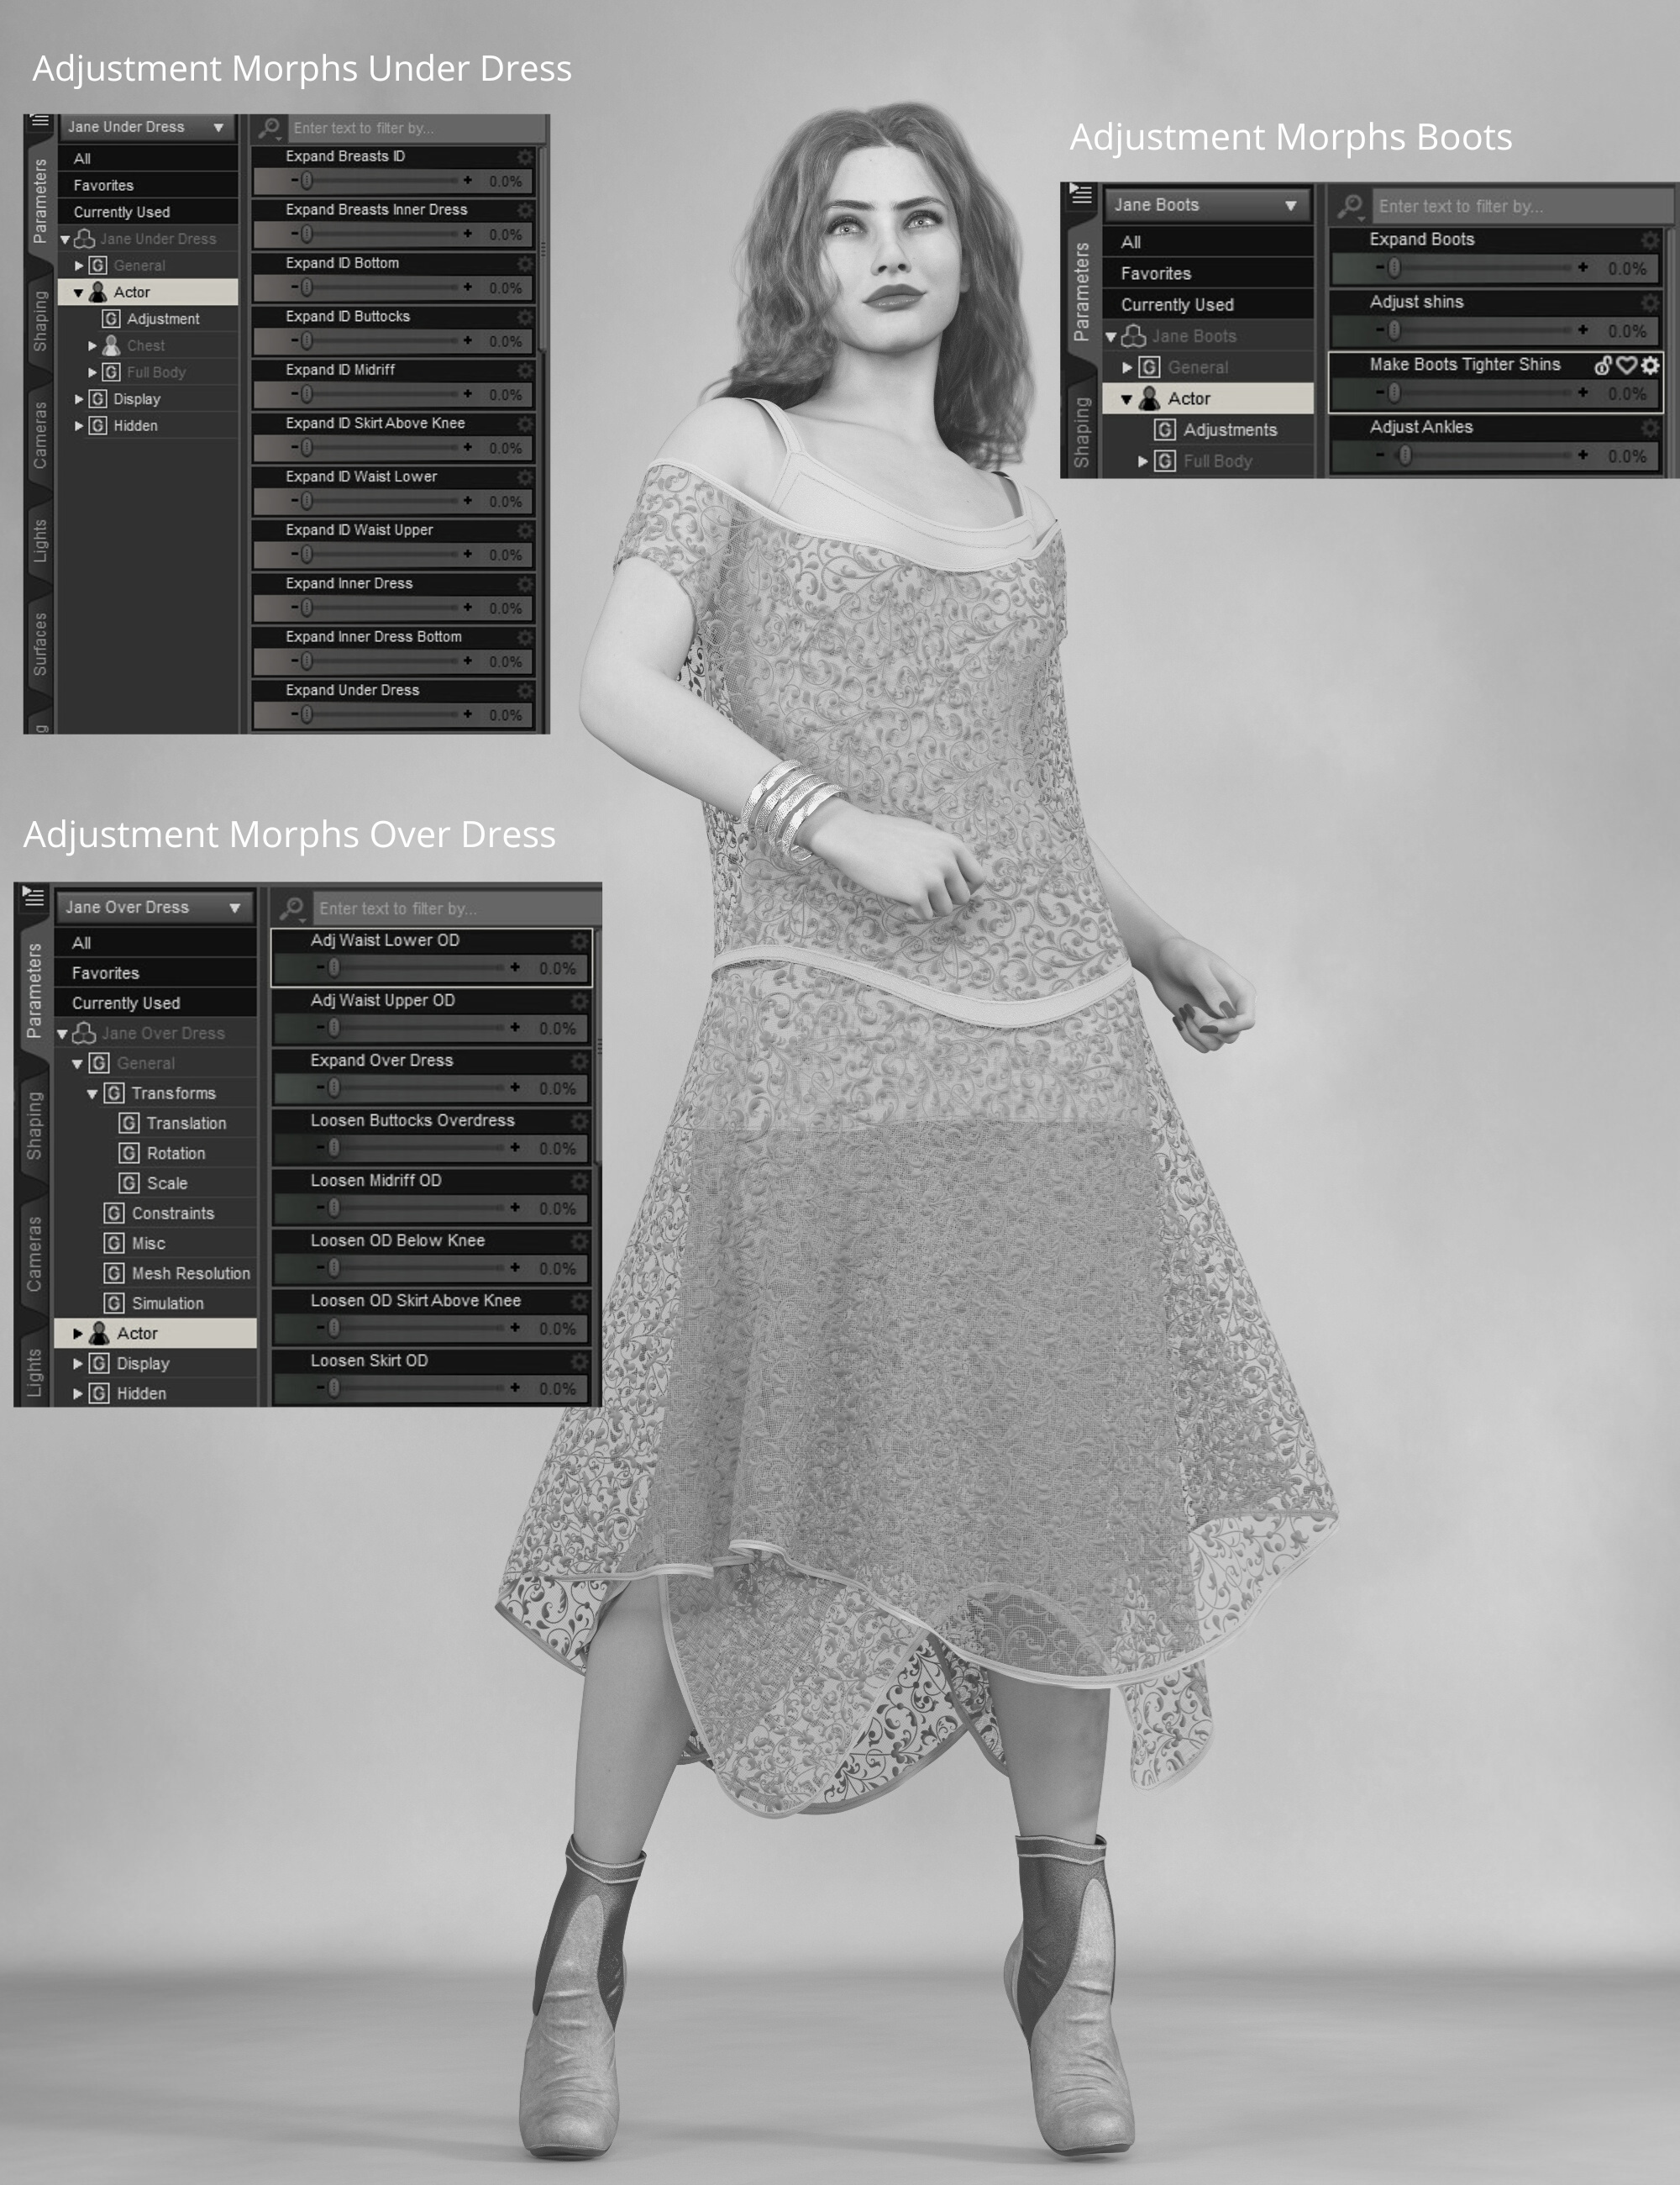Click 0.0% value of Expand ID Waist Upper
Viewport: 1680px width, 2185px height.
click(506, 555)
